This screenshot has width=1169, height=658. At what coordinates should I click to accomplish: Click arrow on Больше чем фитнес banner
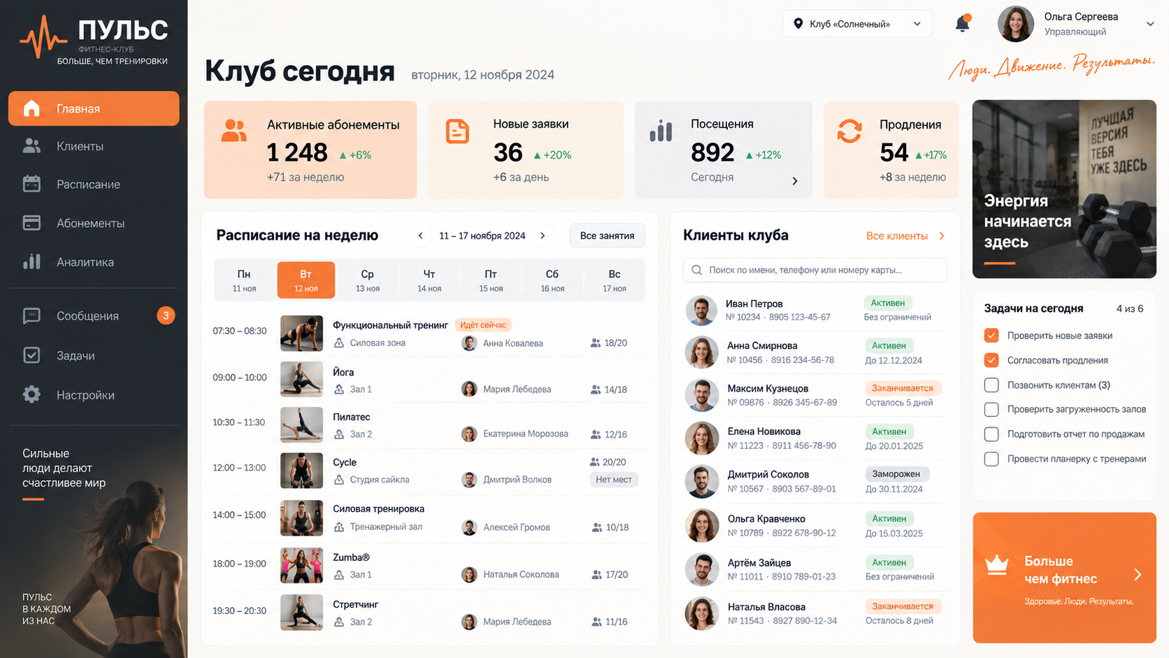[x=1138, y=575]
